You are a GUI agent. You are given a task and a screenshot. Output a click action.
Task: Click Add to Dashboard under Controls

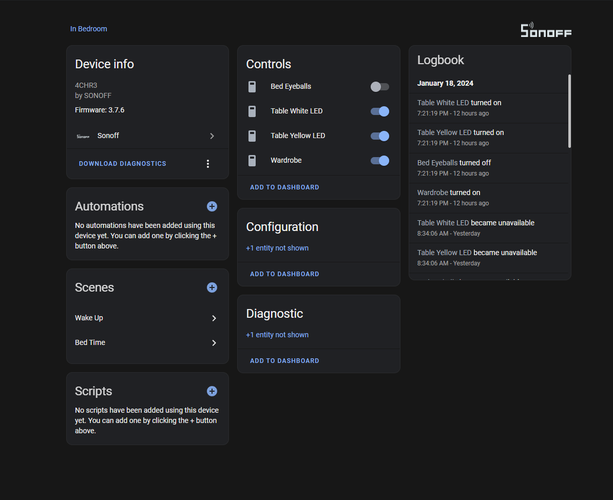(x=284, y=187)
